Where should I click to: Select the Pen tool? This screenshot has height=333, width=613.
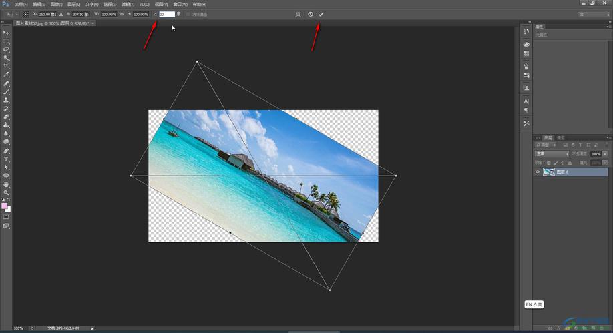point(6,151)
